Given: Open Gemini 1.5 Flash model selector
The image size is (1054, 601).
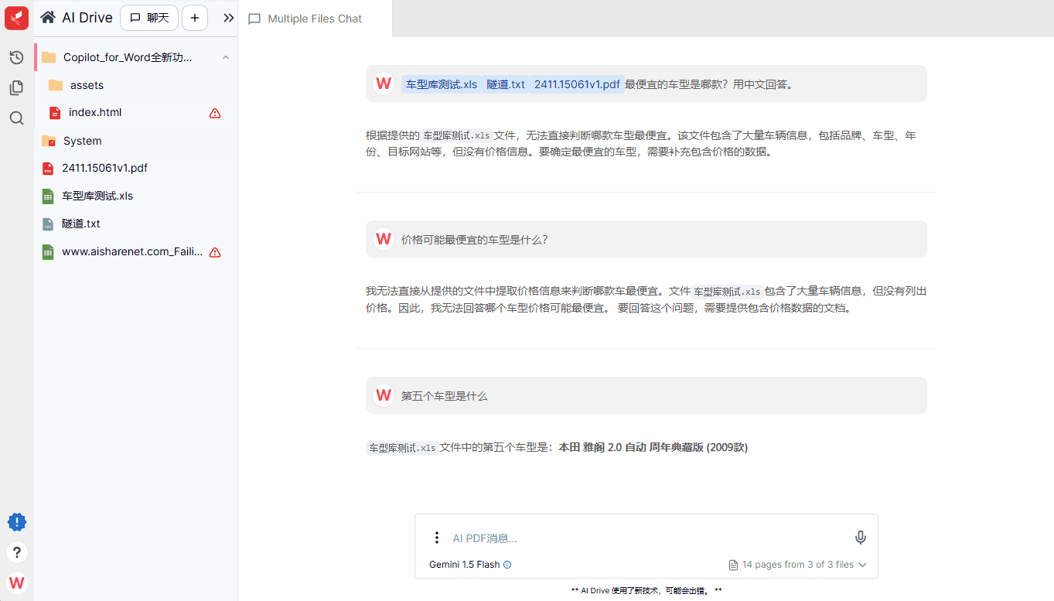Looking at the screenshot, I should coord(465,565).
